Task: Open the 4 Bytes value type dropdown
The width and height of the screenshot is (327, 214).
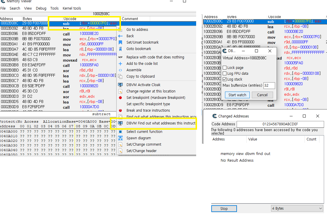Action: (x=297, y=208)
